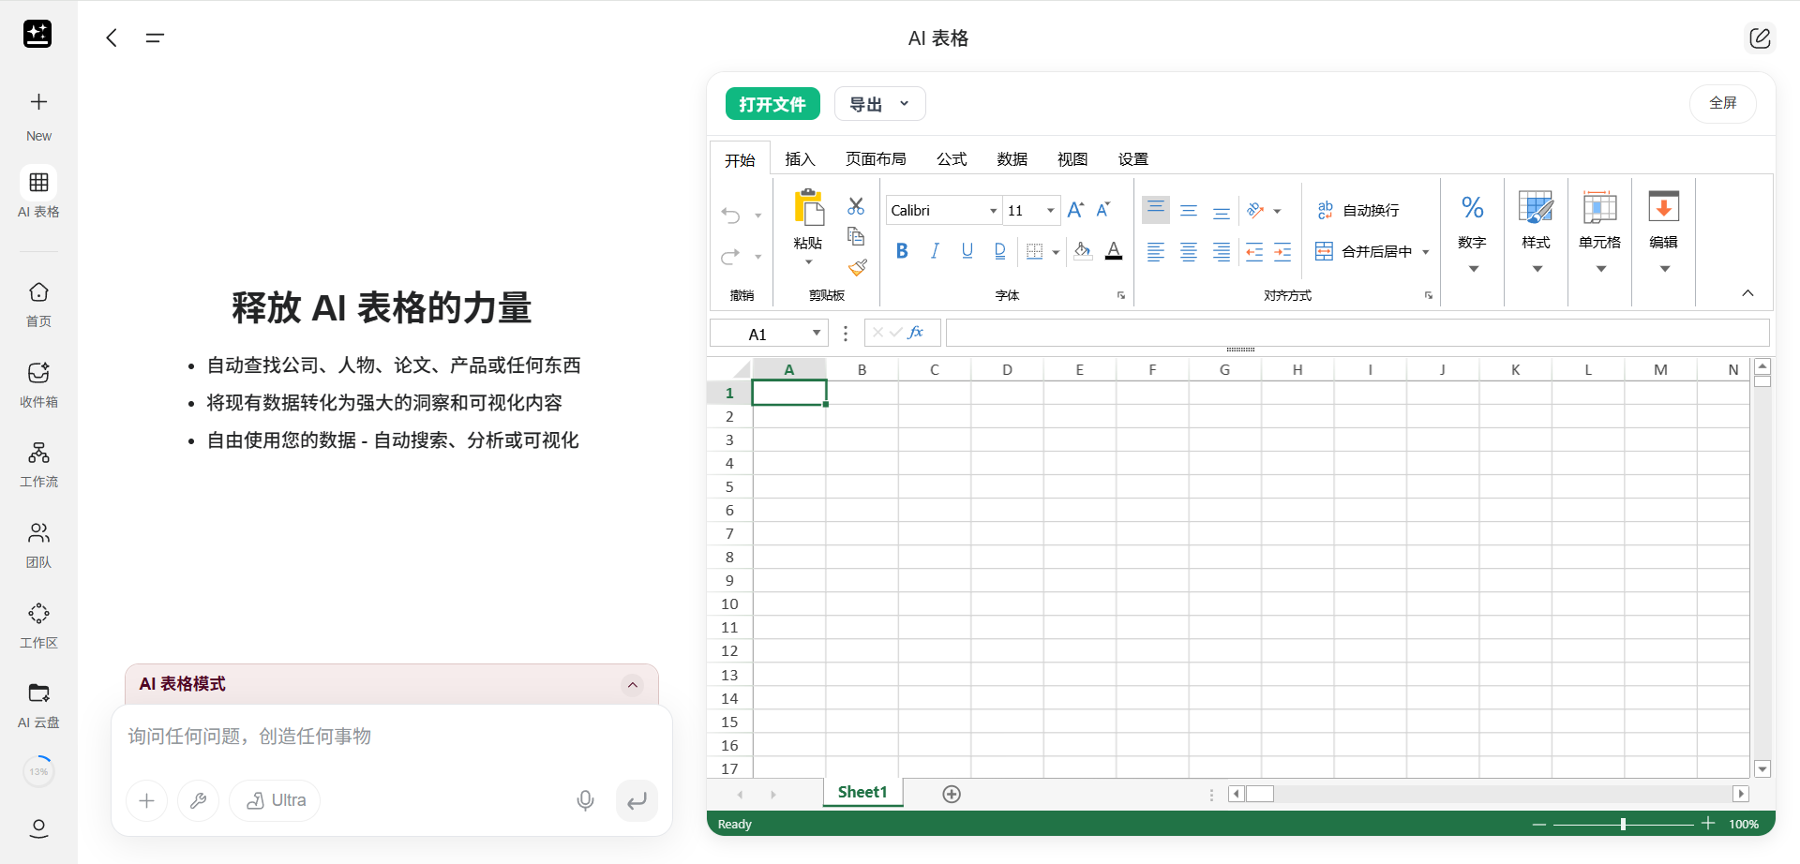Click the scissors cut icon
The image size is (1800, 864).
[856, 206]
